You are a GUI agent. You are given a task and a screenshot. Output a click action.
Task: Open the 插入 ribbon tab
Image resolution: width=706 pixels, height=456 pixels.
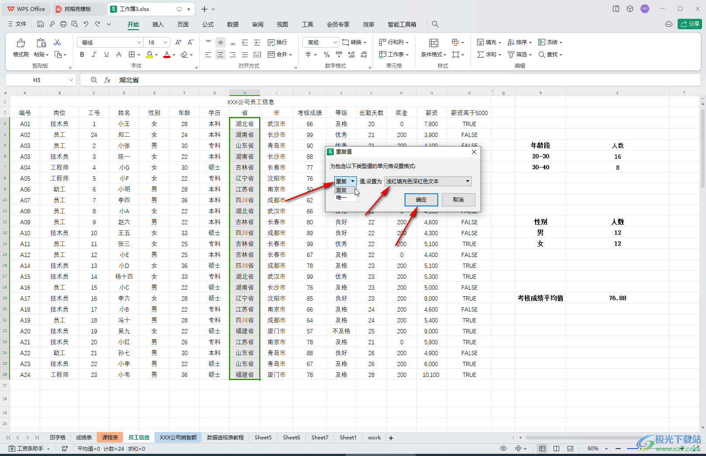[x=158, y=24]
